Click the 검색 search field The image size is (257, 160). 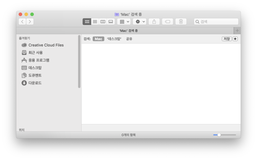tap(216, 21)
